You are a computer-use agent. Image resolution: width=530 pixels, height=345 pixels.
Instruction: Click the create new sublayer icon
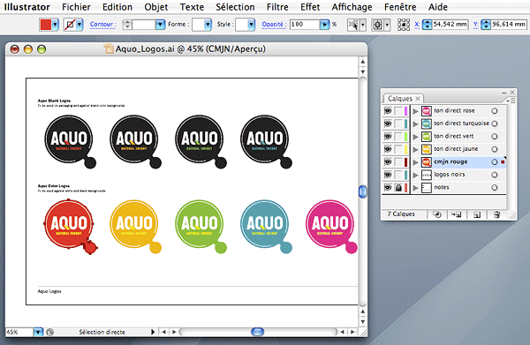coord(457,214)
